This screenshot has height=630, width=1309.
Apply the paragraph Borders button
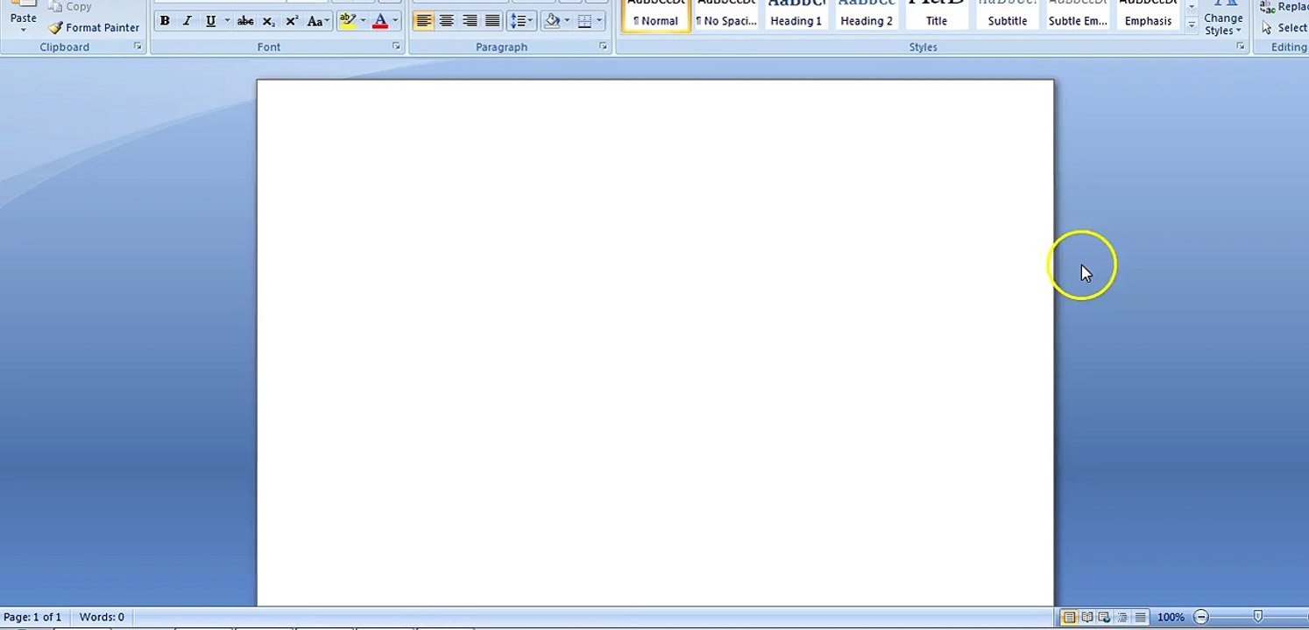click(585, 21)
